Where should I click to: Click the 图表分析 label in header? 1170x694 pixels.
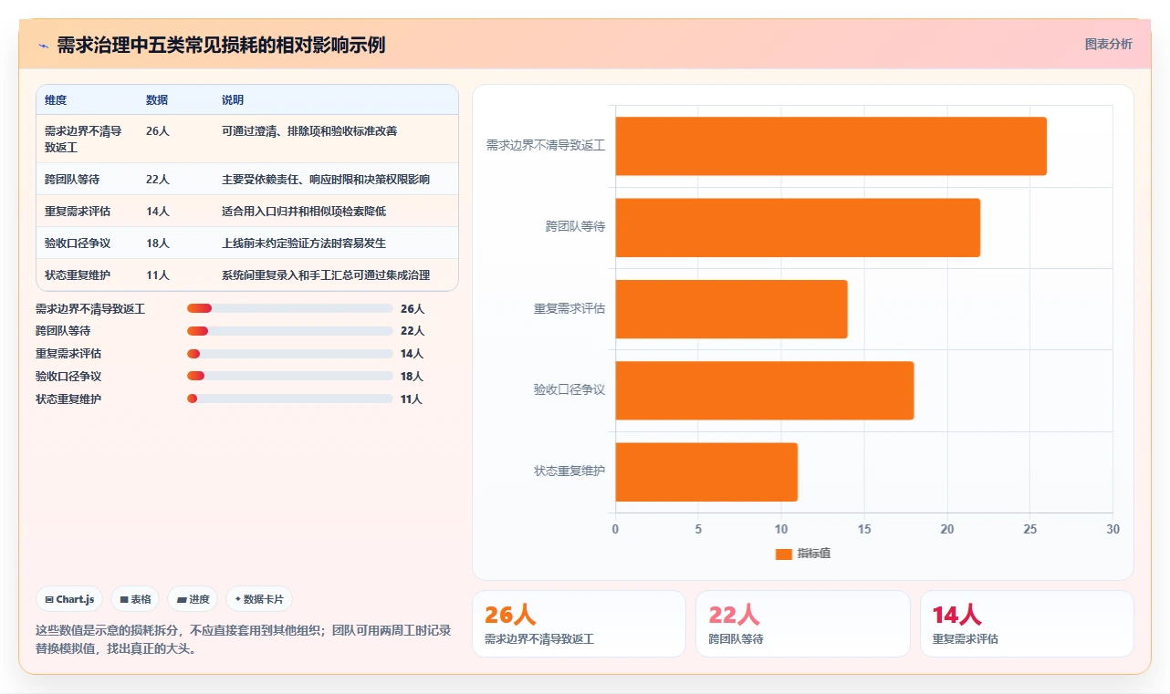pyautogui.click(x=1108, y=44)
